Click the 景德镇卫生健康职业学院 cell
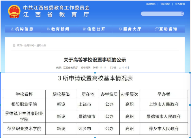Screen dimensions: 191x138 pyautogui.click(x=24, y=116)
